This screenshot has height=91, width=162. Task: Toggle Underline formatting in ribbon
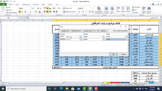coord(25,12)
